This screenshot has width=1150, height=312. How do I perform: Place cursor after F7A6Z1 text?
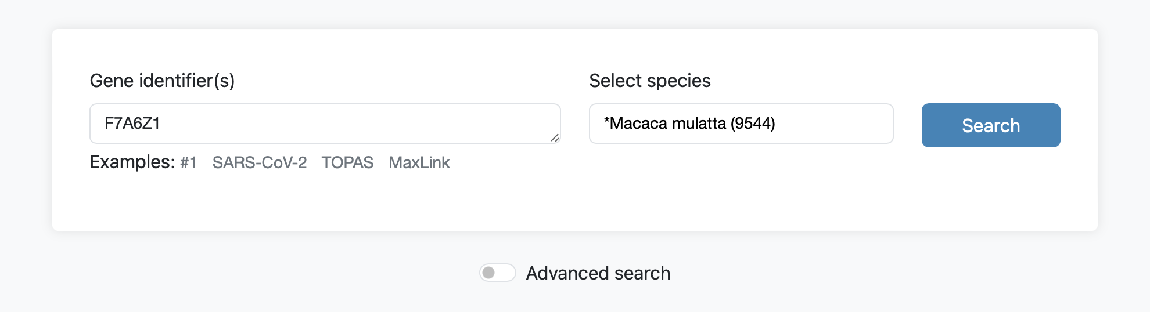(x=161, y=124)
